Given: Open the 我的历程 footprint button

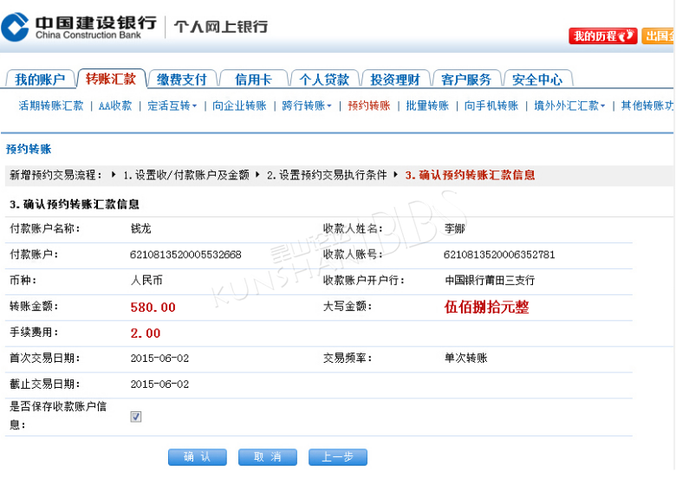Looking at the screenshot, I should pyautogui.click(x=602, y=36).
